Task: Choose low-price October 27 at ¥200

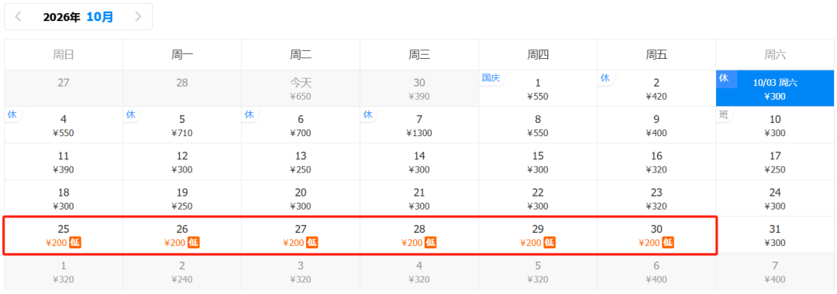Action: coord(301,235)
